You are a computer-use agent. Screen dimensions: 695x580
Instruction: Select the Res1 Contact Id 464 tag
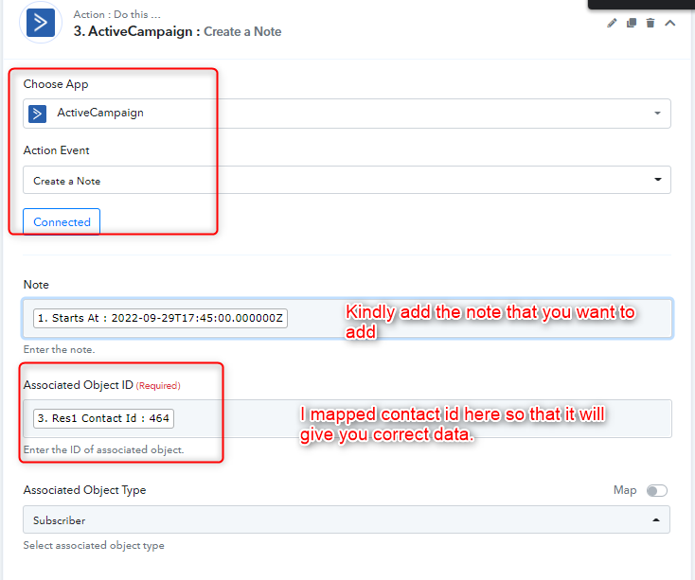click(x=103, y=418)
